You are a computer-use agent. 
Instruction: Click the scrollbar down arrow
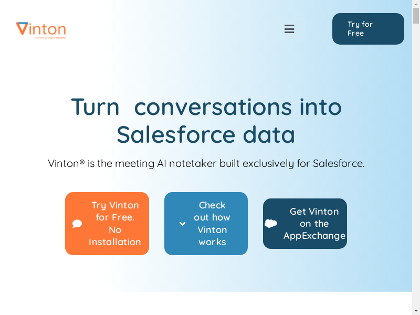416,311
